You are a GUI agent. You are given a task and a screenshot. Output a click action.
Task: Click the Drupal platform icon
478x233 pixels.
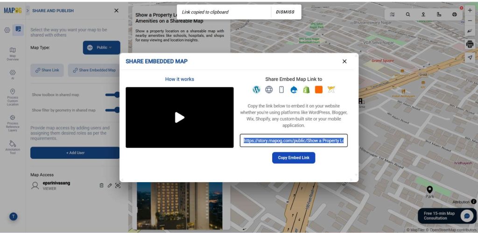[294, 89]
